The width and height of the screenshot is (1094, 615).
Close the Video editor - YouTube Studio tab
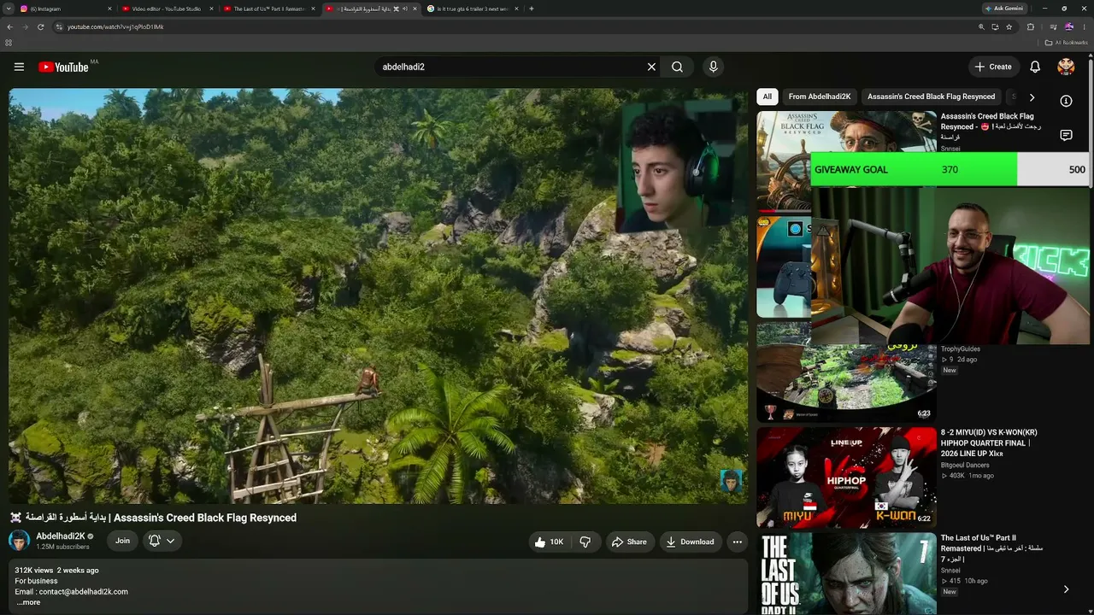tap(211, 9)
